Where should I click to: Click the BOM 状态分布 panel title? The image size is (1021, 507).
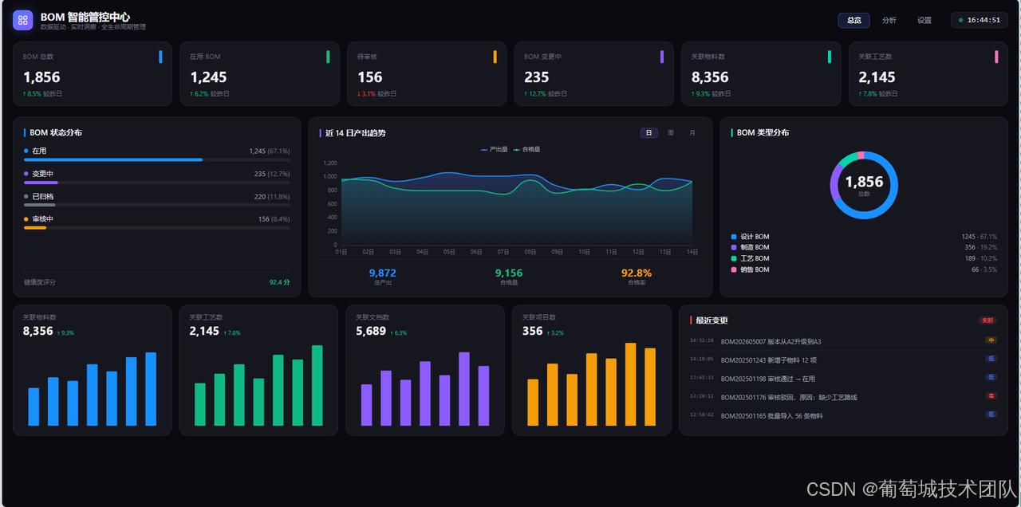[x=56, y=133]
